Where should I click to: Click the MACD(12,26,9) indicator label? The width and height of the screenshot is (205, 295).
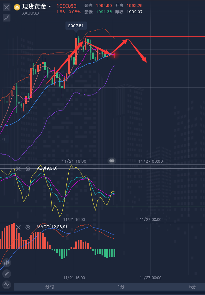coord(52,227)
